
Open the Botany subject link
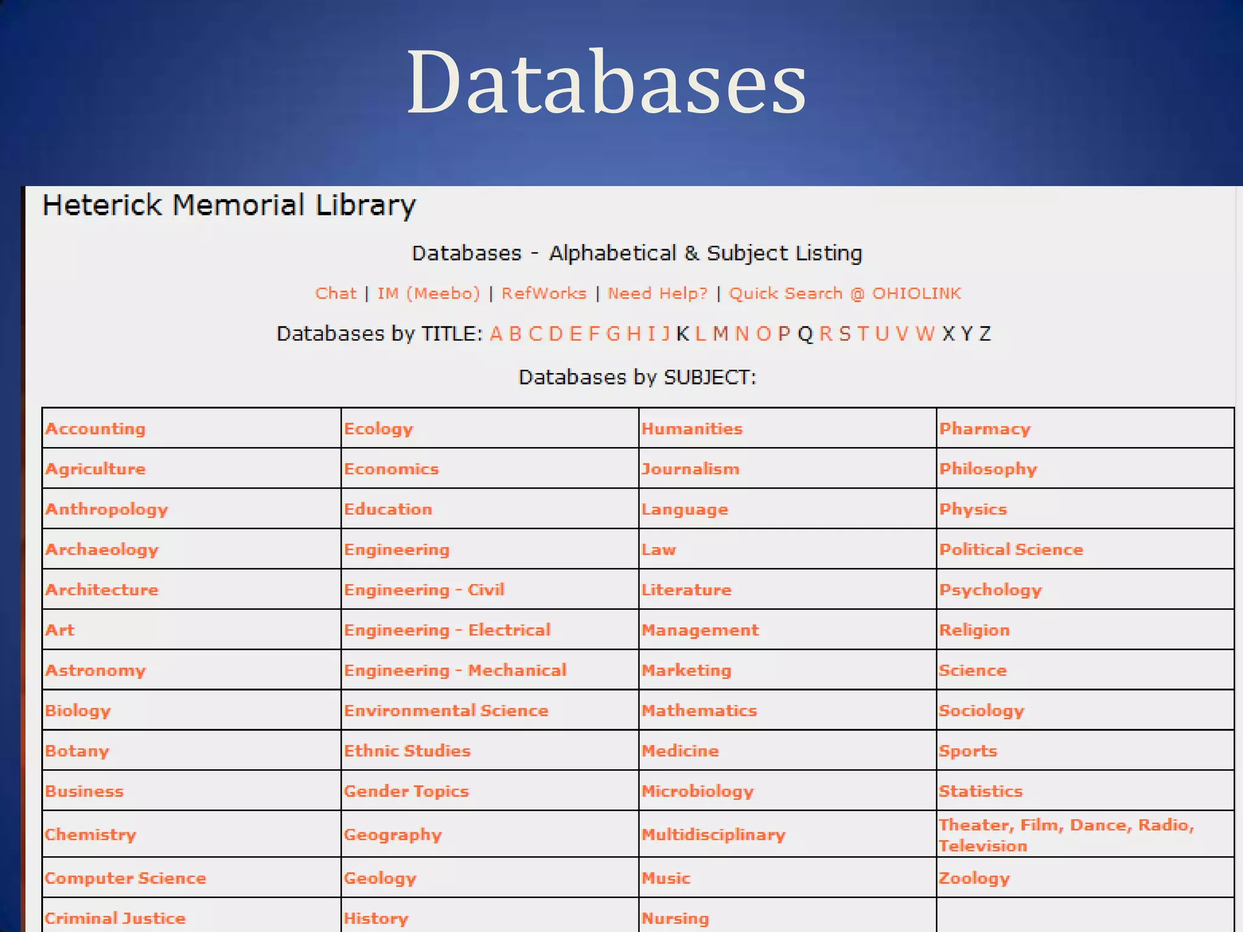(77, 751)
